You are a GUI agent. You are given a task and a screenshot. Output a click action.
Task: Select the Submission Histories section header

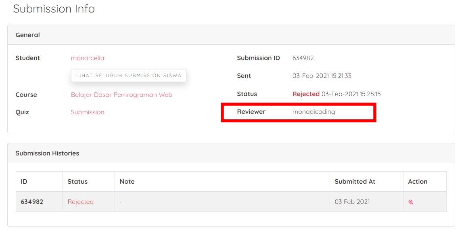pyautogui.click(x=47, y=153)
